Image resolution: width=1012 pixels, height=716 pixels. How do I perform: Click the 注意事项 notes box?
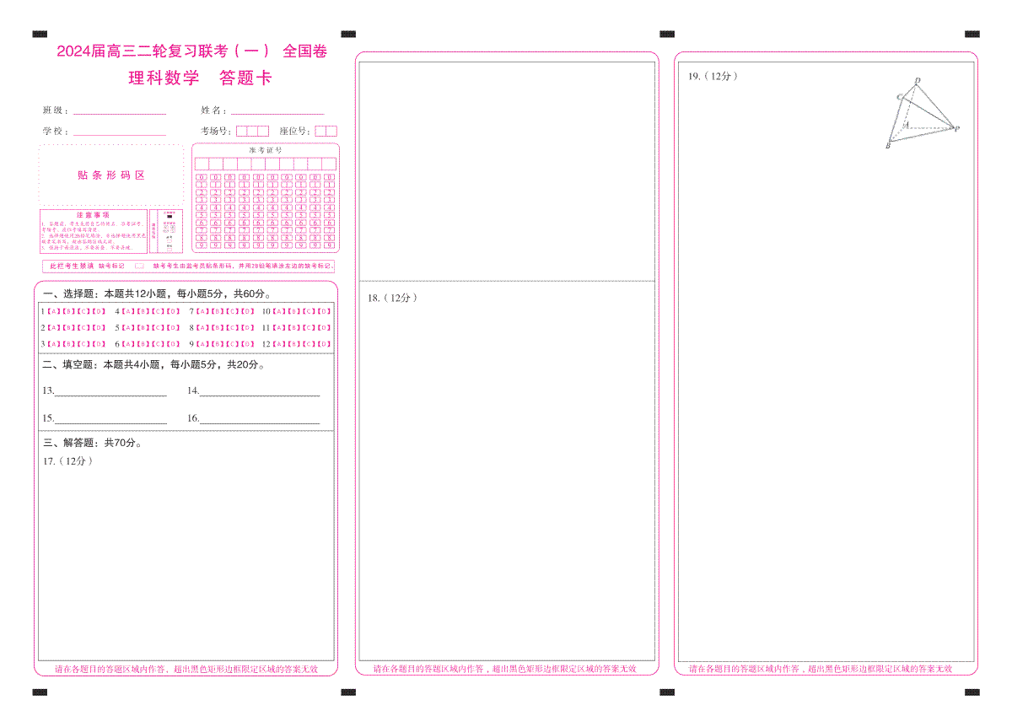(92, 231)
